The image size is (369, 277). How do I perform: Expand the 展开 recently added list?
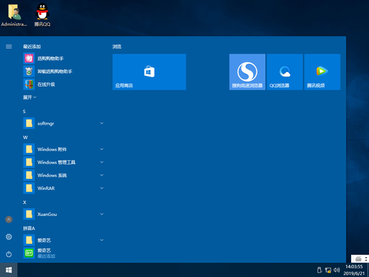point(29,98)
